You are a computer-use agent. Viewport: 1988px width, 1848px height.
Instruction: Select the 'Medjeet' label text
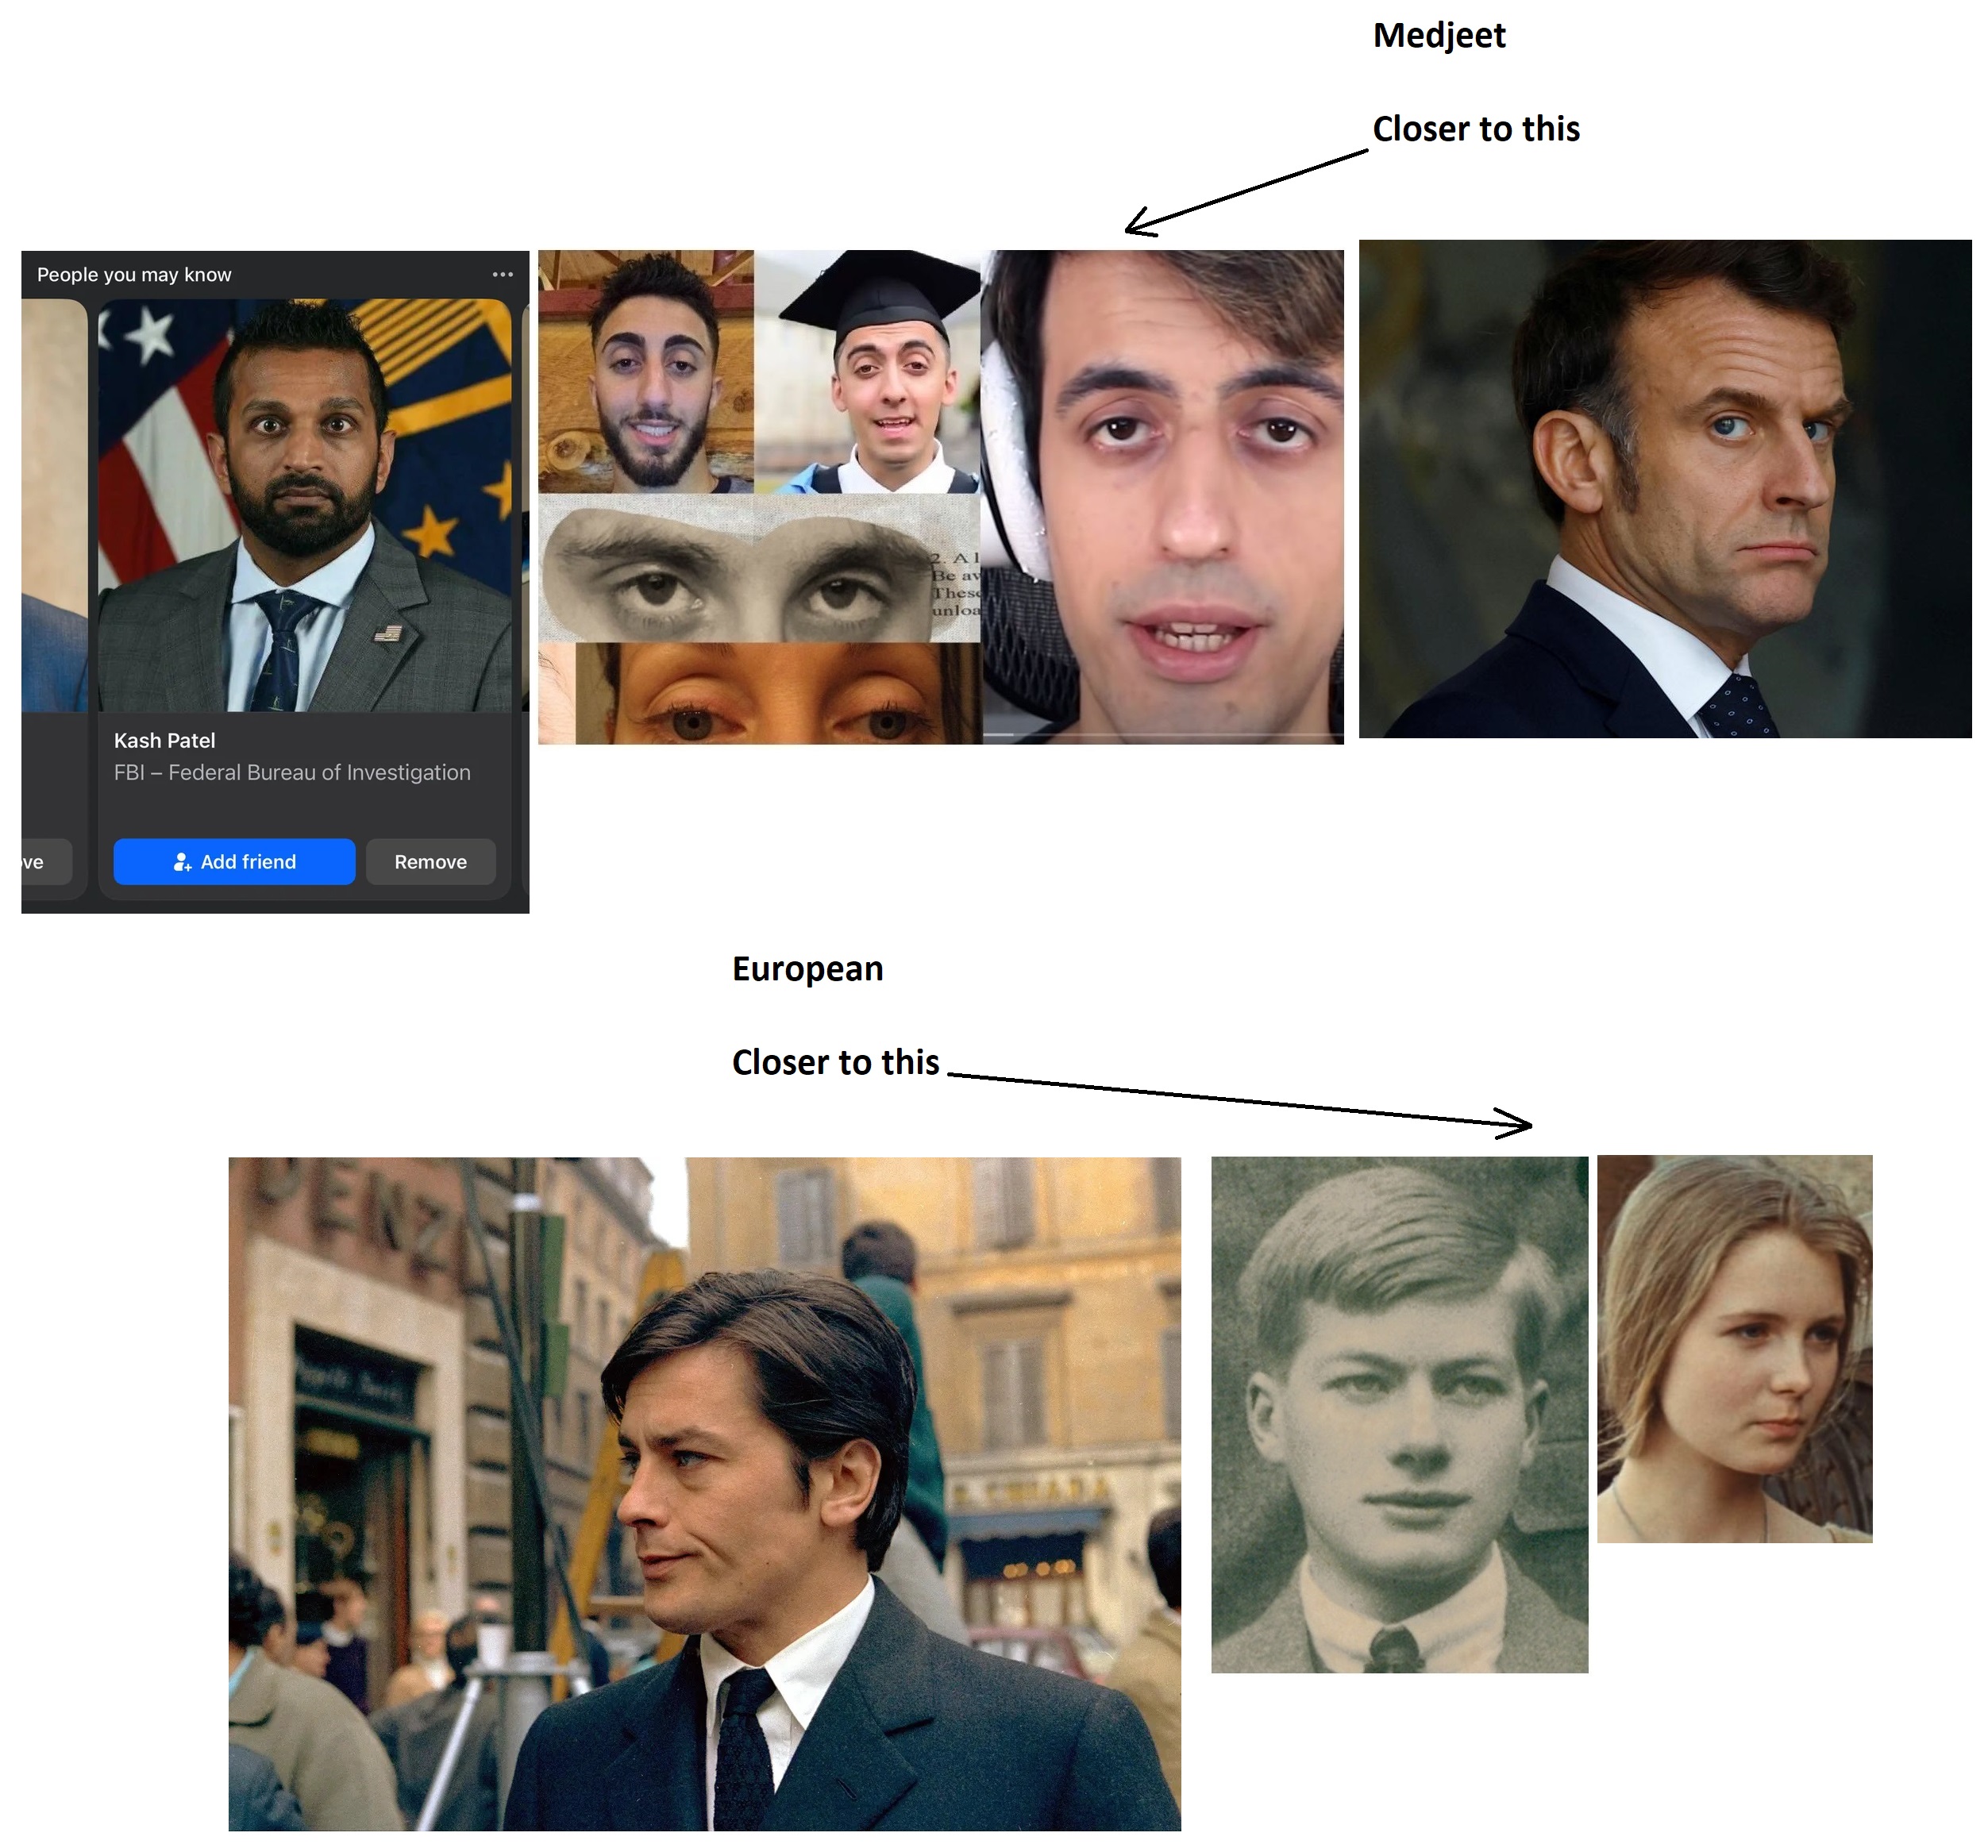pyautogui.click(x=1438, y=35)
